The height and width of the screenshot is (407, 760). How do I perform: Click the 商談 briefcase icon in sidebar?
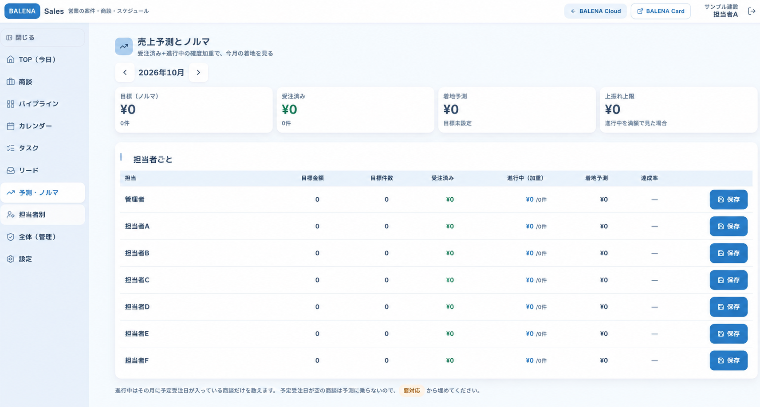[11, 82]
